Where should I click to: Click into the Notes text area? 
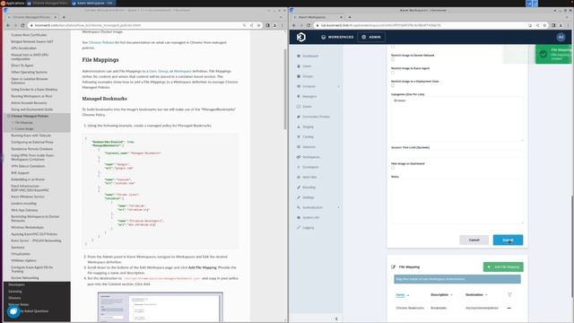[457, 201]
